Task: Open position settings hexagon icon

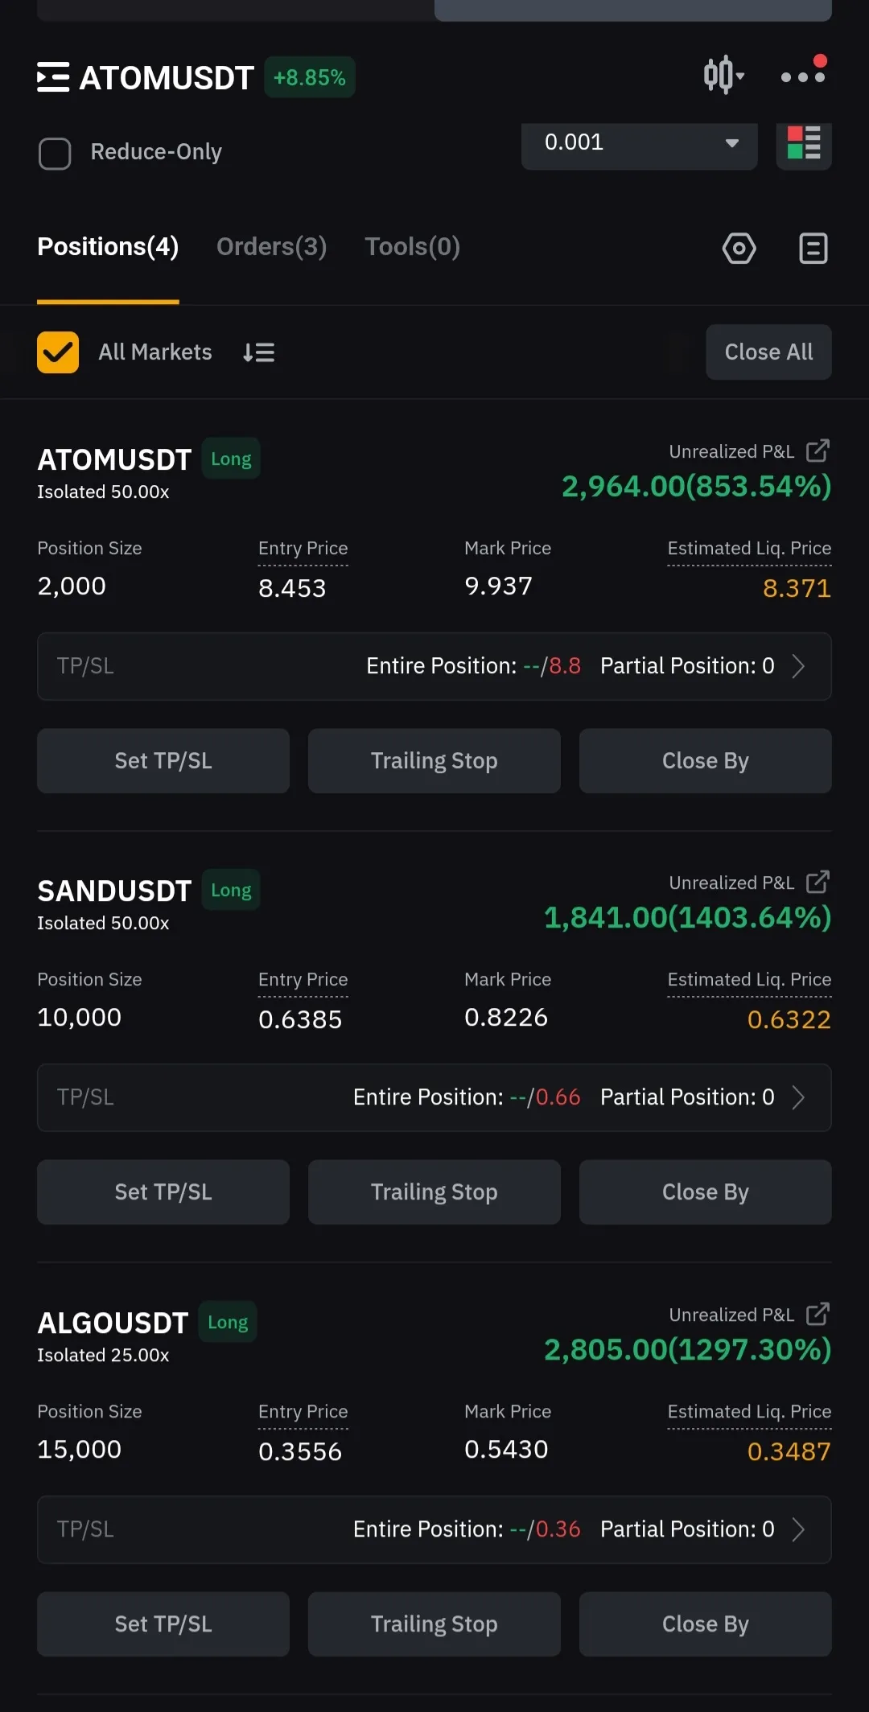Action: (739, 249)
